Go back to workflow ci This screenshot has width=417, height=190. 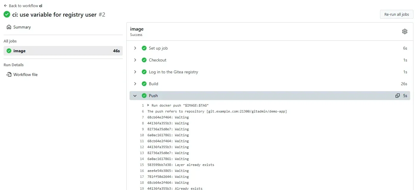(23, 6)
